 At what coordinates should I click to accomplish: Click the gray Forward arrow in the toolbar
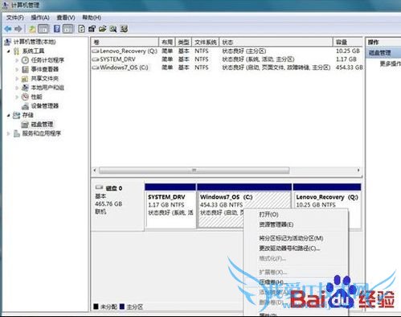(x=18, y=29)
